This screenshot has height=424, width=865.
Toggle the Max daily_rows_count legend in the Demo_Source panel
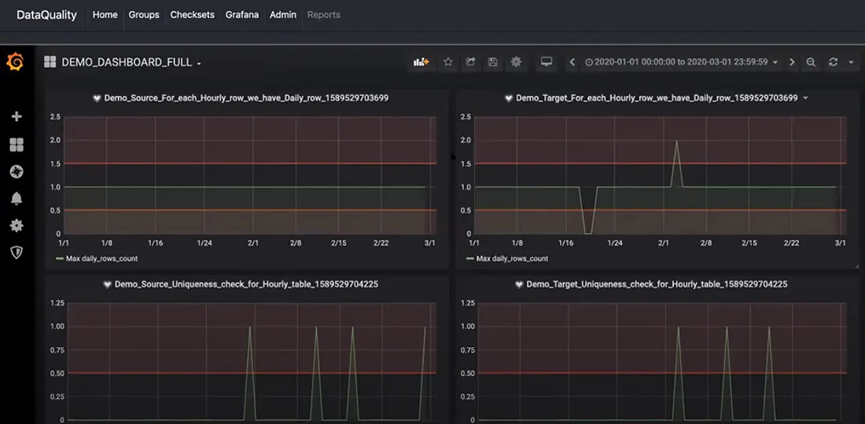[102, 258]
